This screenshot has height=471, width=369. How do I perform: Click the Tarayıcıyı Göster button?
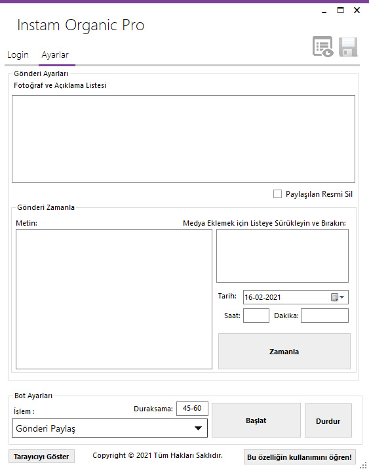pos(41,457)
